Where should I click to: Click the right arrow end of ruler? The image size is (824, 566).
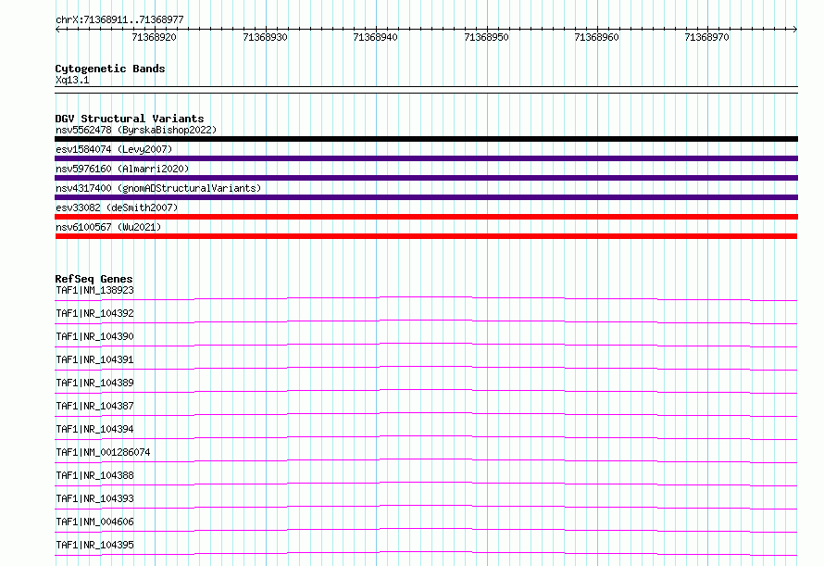795,29
